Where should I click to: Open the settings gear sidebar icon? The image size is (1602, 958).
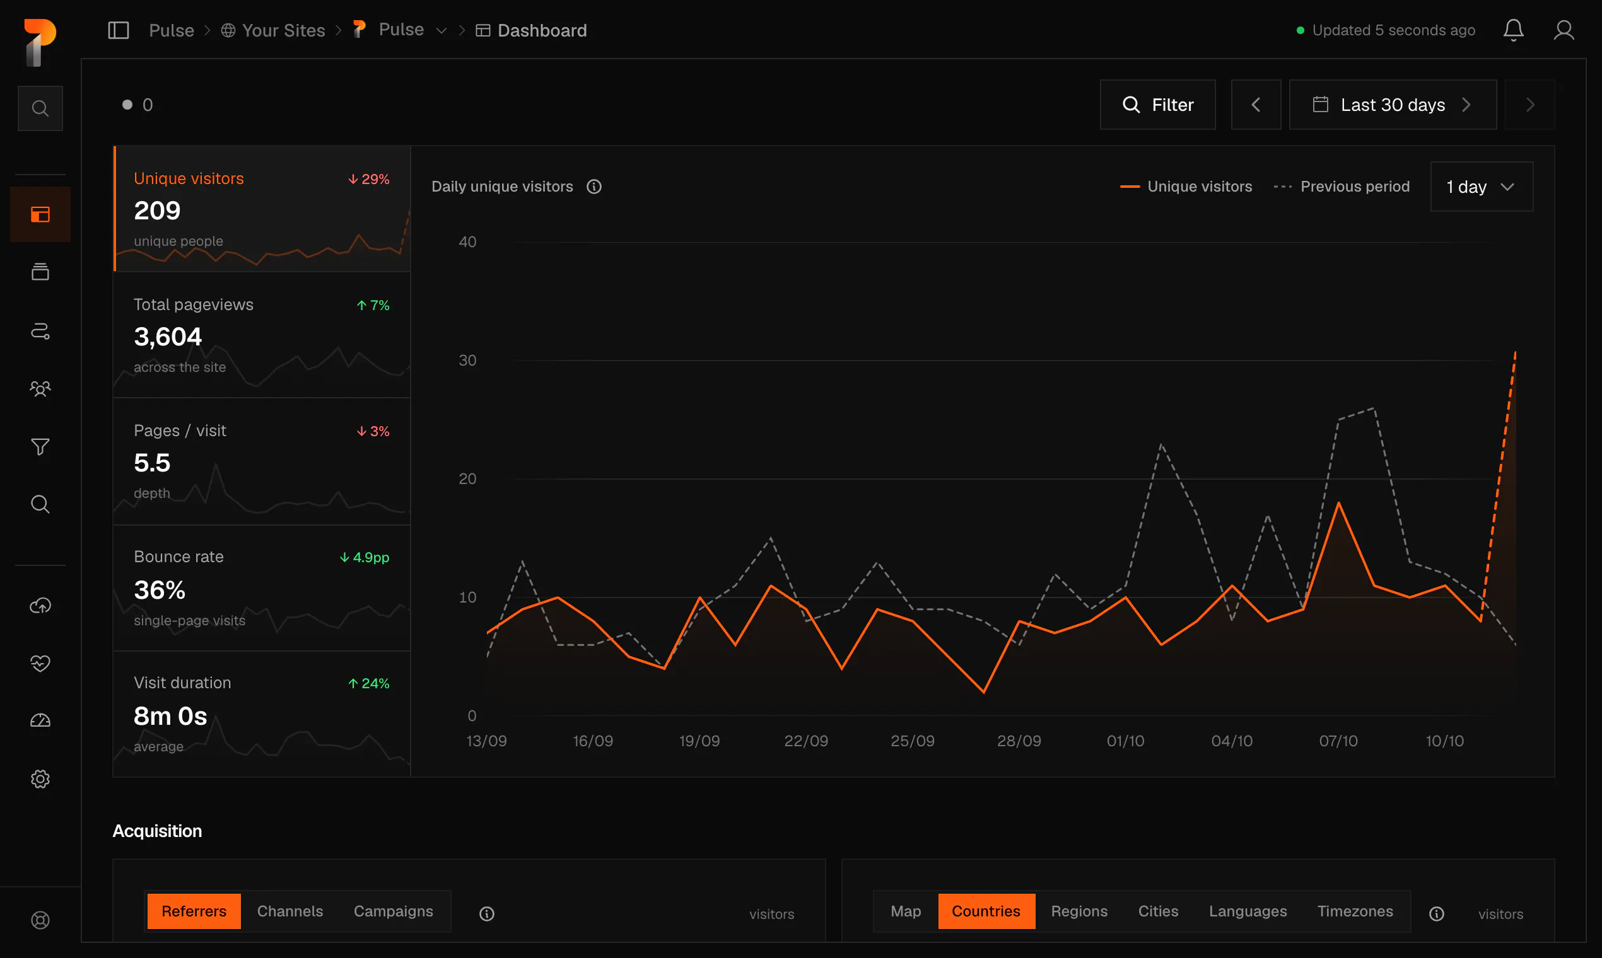click(40, 779)
